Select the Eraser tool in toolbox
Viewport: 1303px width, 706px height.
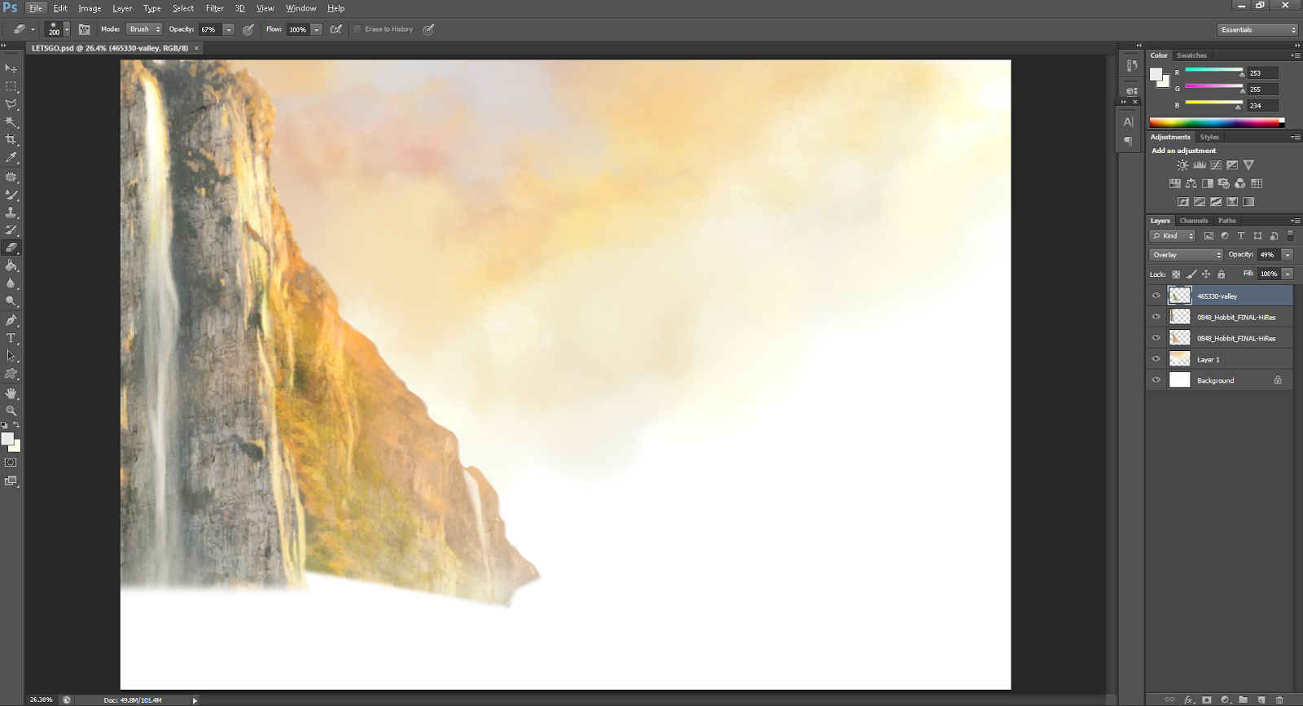(11, 248)
